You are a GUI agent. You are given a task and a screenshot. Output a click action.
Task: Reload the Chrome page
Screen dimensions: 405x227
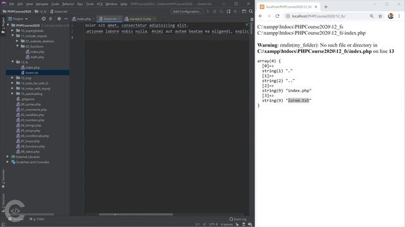277,16
